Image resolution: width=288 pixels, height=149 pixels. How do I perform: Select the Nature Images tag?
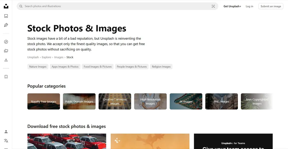click(38, 67)
